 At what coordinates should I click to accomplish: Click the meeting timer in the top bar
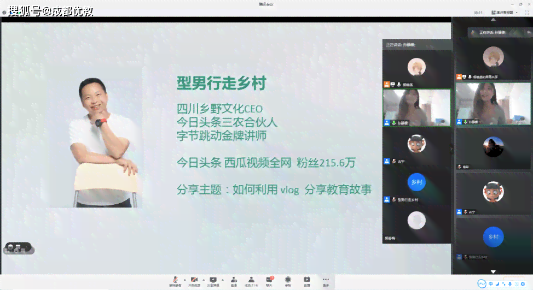[x=478, y=13]
